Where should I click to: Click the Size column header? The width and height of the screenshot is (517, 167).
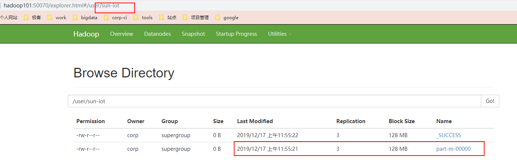(x=218, y=121)
